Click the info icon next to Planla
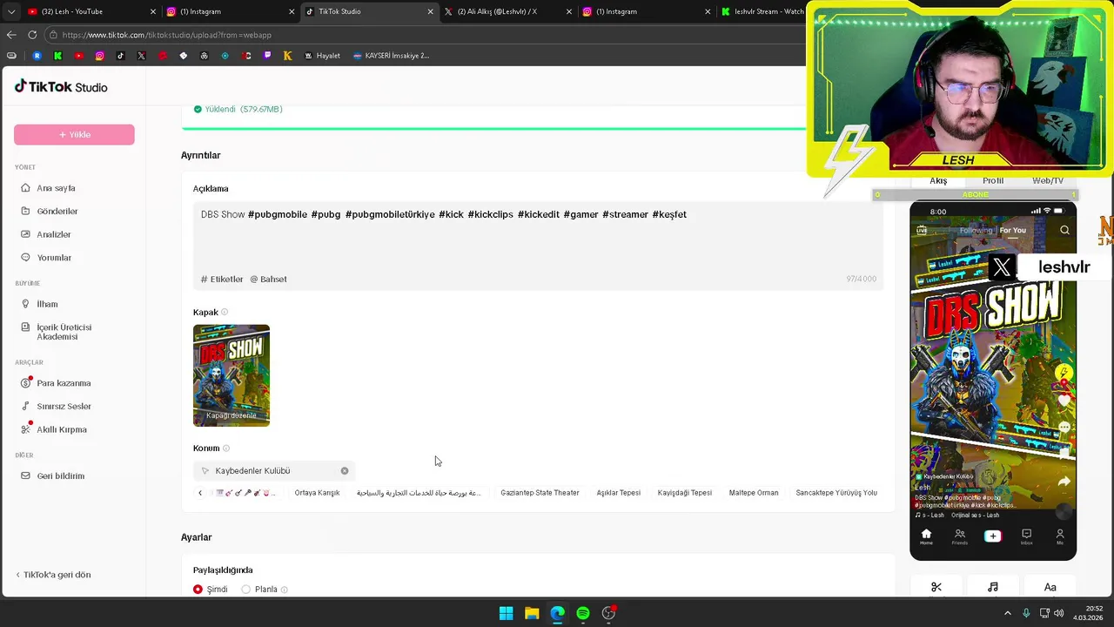 (285, 590)
